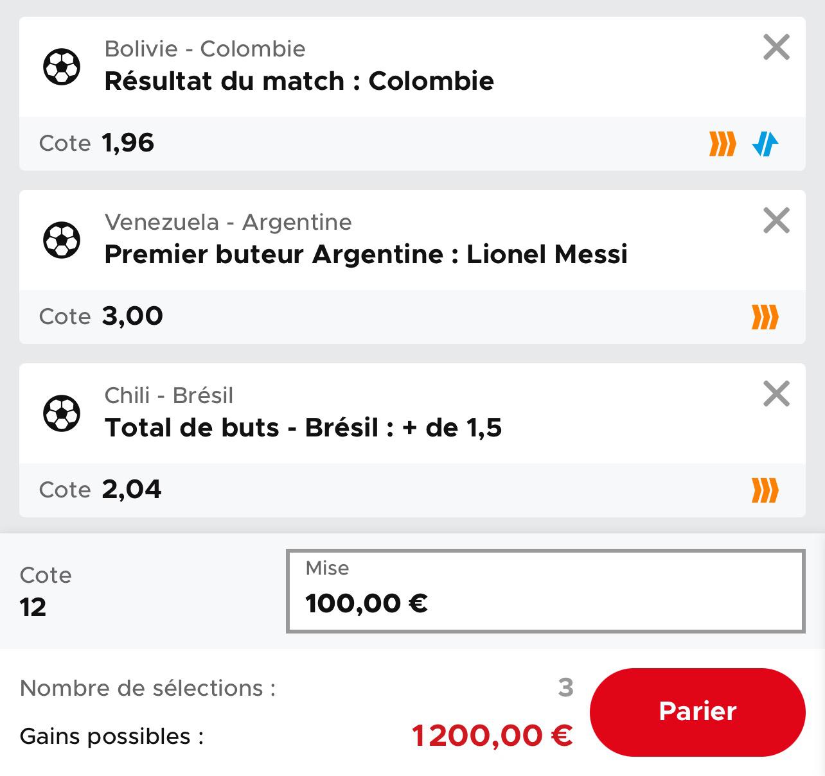Screen dimensions: 825x776
Task: Click the 3,00 odds value
Action: [x=132, y=316]
